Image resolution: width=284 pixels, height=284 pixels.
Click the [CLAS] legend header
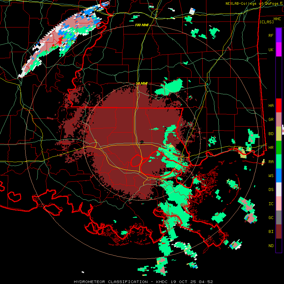click(x=267, y=22)
